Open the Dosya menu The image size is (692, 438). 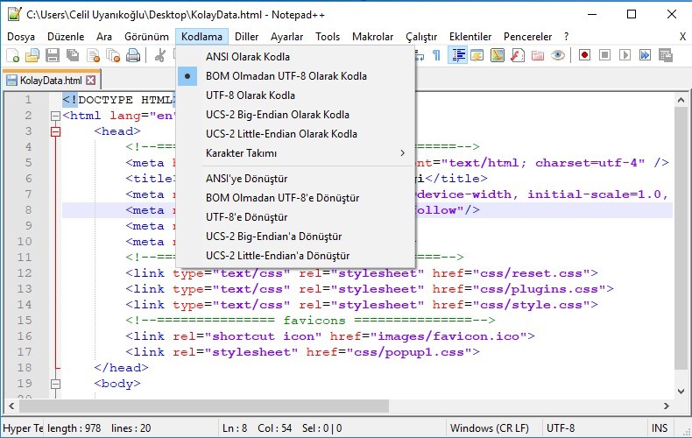(21, 37)
